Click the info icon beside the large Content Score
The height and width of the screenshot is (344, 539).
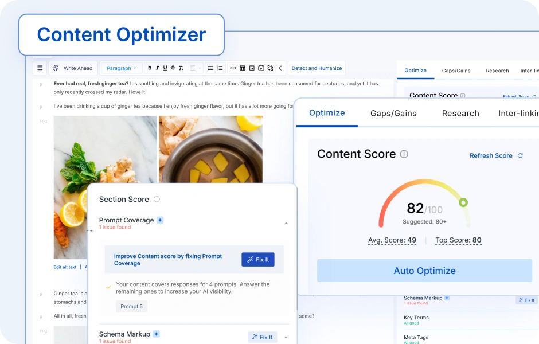click(404, 154)
